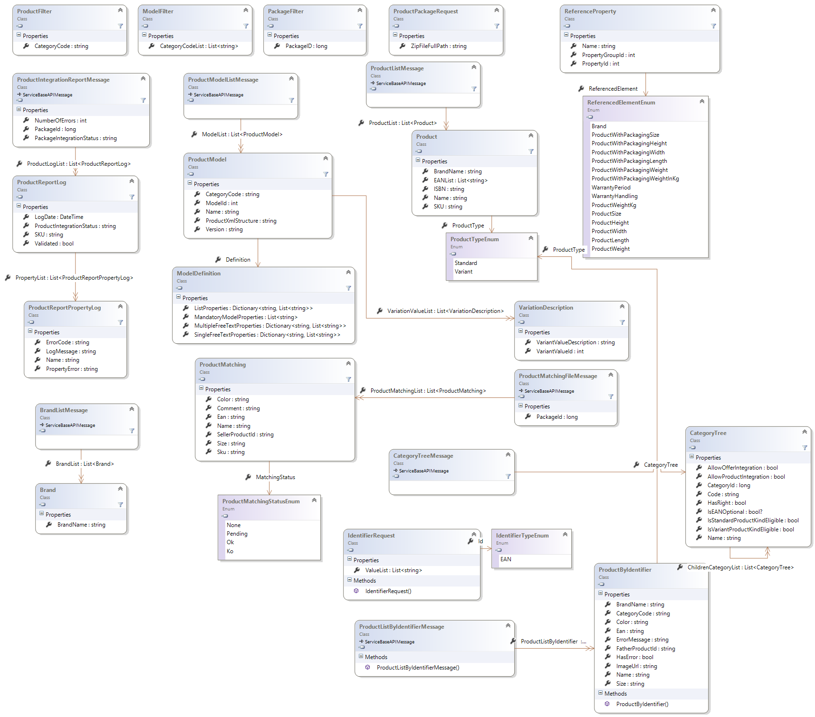Screen dimensions: 815x717
Task: Click the wrench icon next to ReferencedElement label
Action: tap(581, 89)
